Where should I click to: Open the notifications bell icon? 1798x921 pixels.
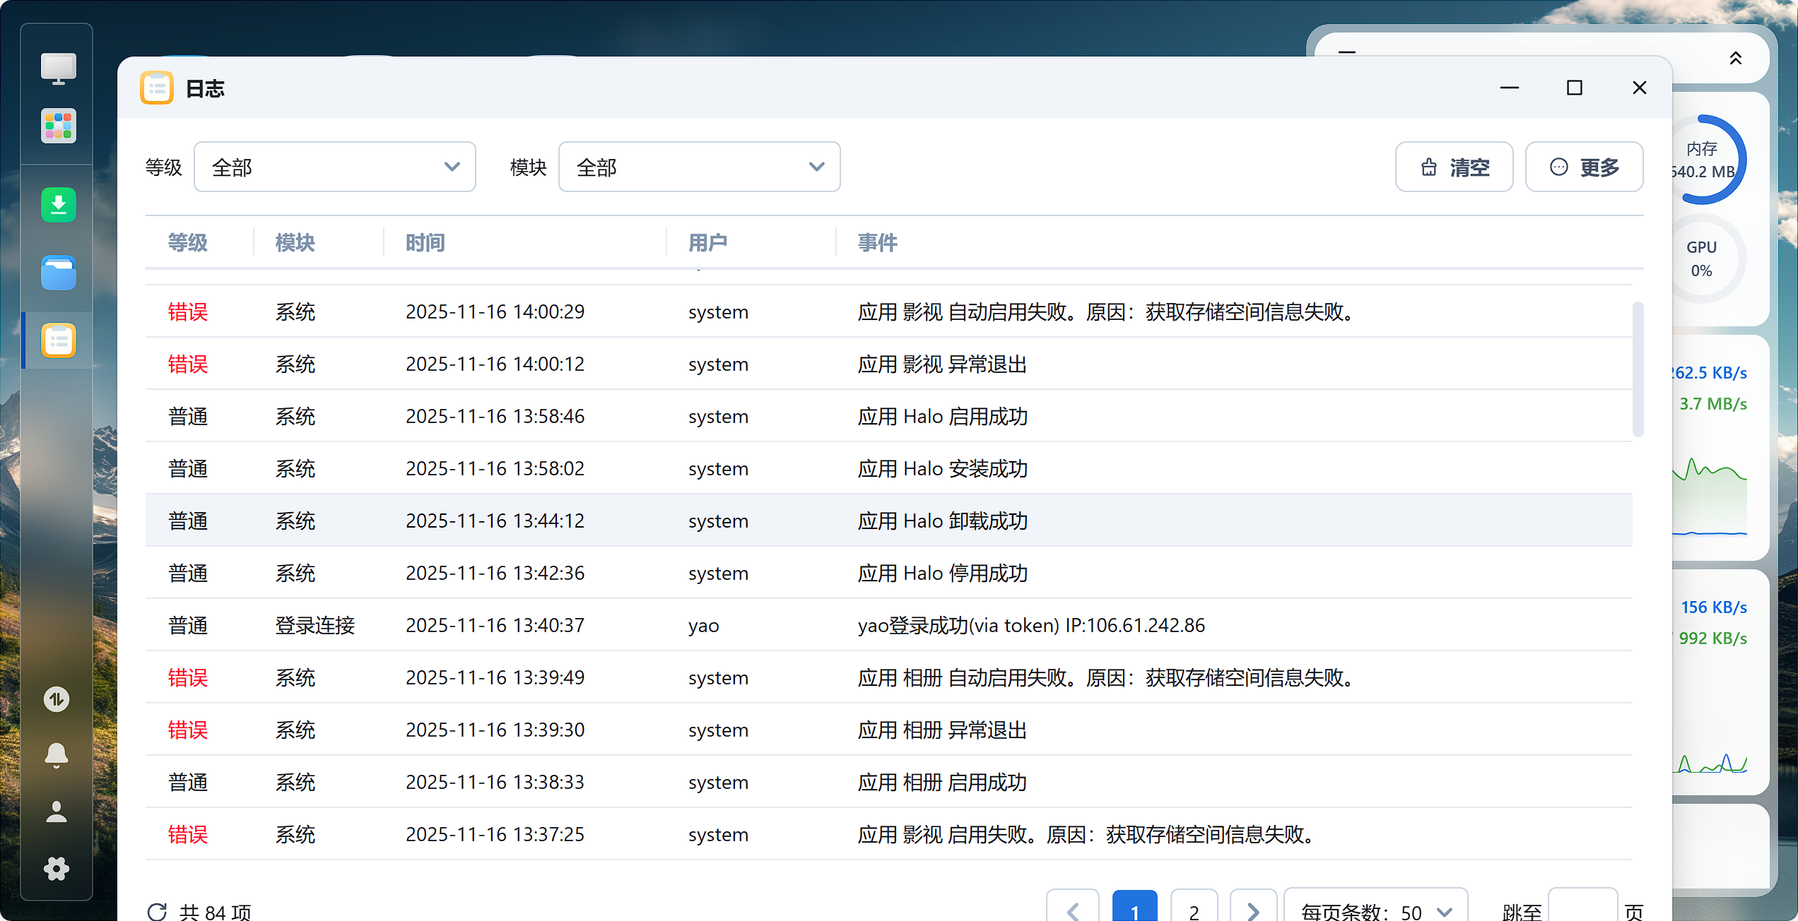[57, 755]
